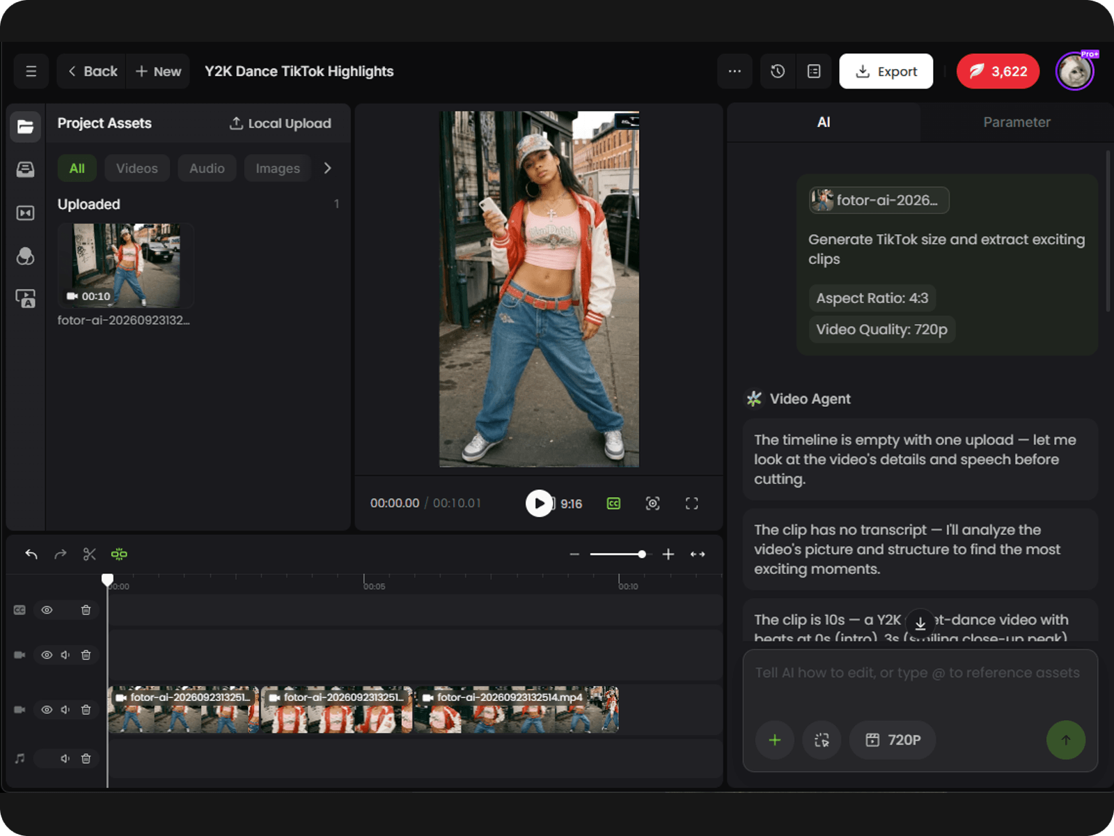Open the transitions sidebar icon

(x=25, y=212)
